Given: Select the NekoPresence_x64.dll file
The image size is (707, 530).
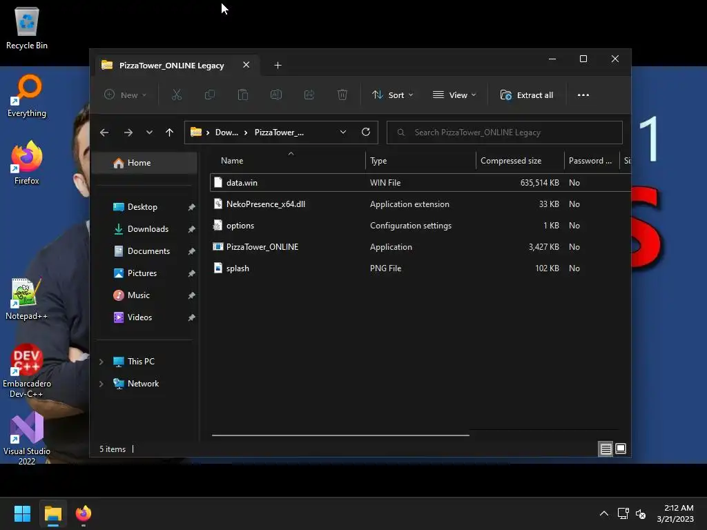Looking at the screenshot, I should [x=420, y=204].
